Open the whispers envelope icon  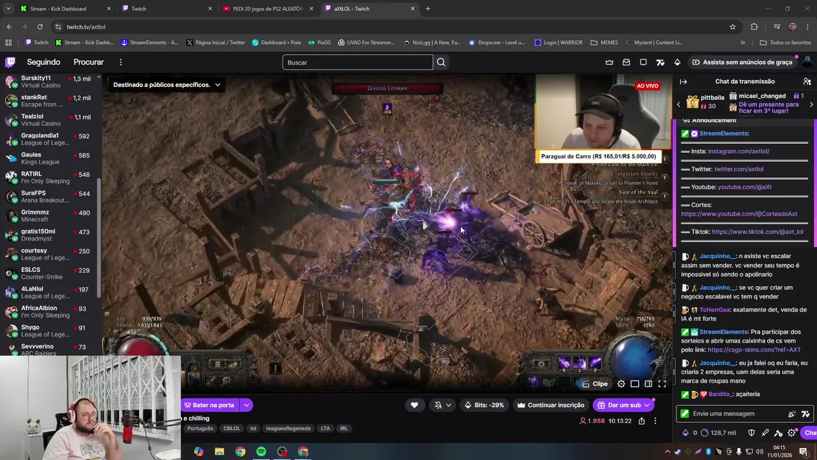(x=626, y=62)
